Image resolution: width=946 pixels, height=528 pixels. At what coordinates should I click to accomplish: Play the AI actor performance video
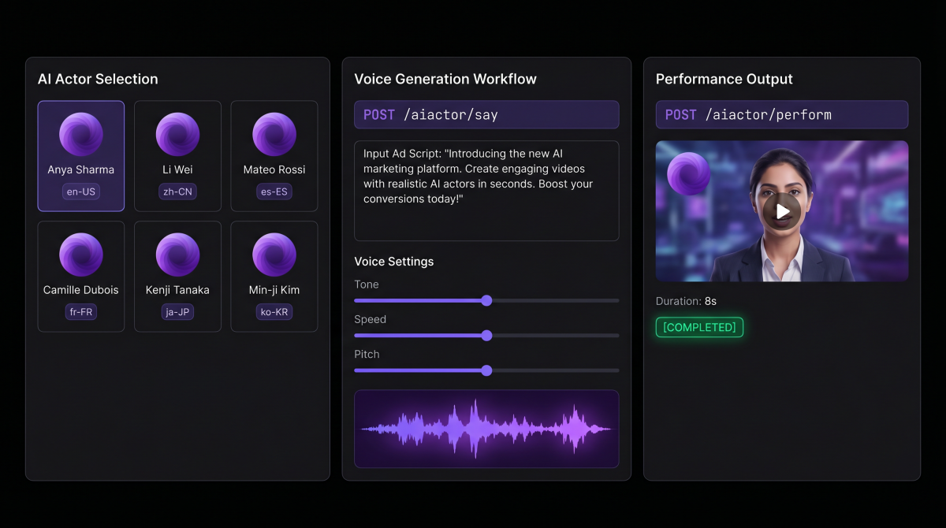(781, 211)
